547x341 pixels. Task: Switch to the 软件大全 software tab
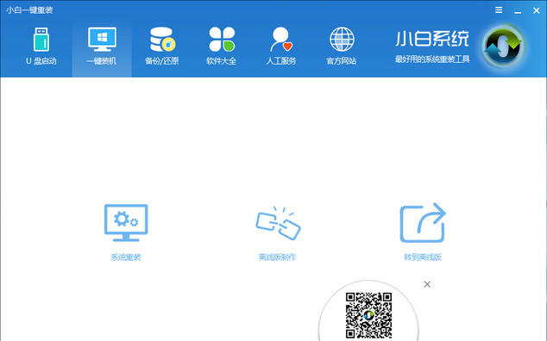[x=222, y=47]
